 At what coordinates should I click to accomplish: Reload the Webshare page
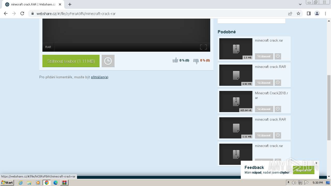click(x=22, y=13)
